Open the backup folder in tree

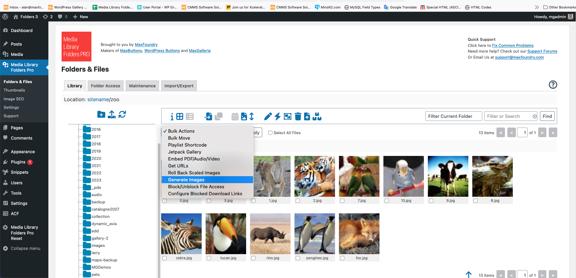94,202
